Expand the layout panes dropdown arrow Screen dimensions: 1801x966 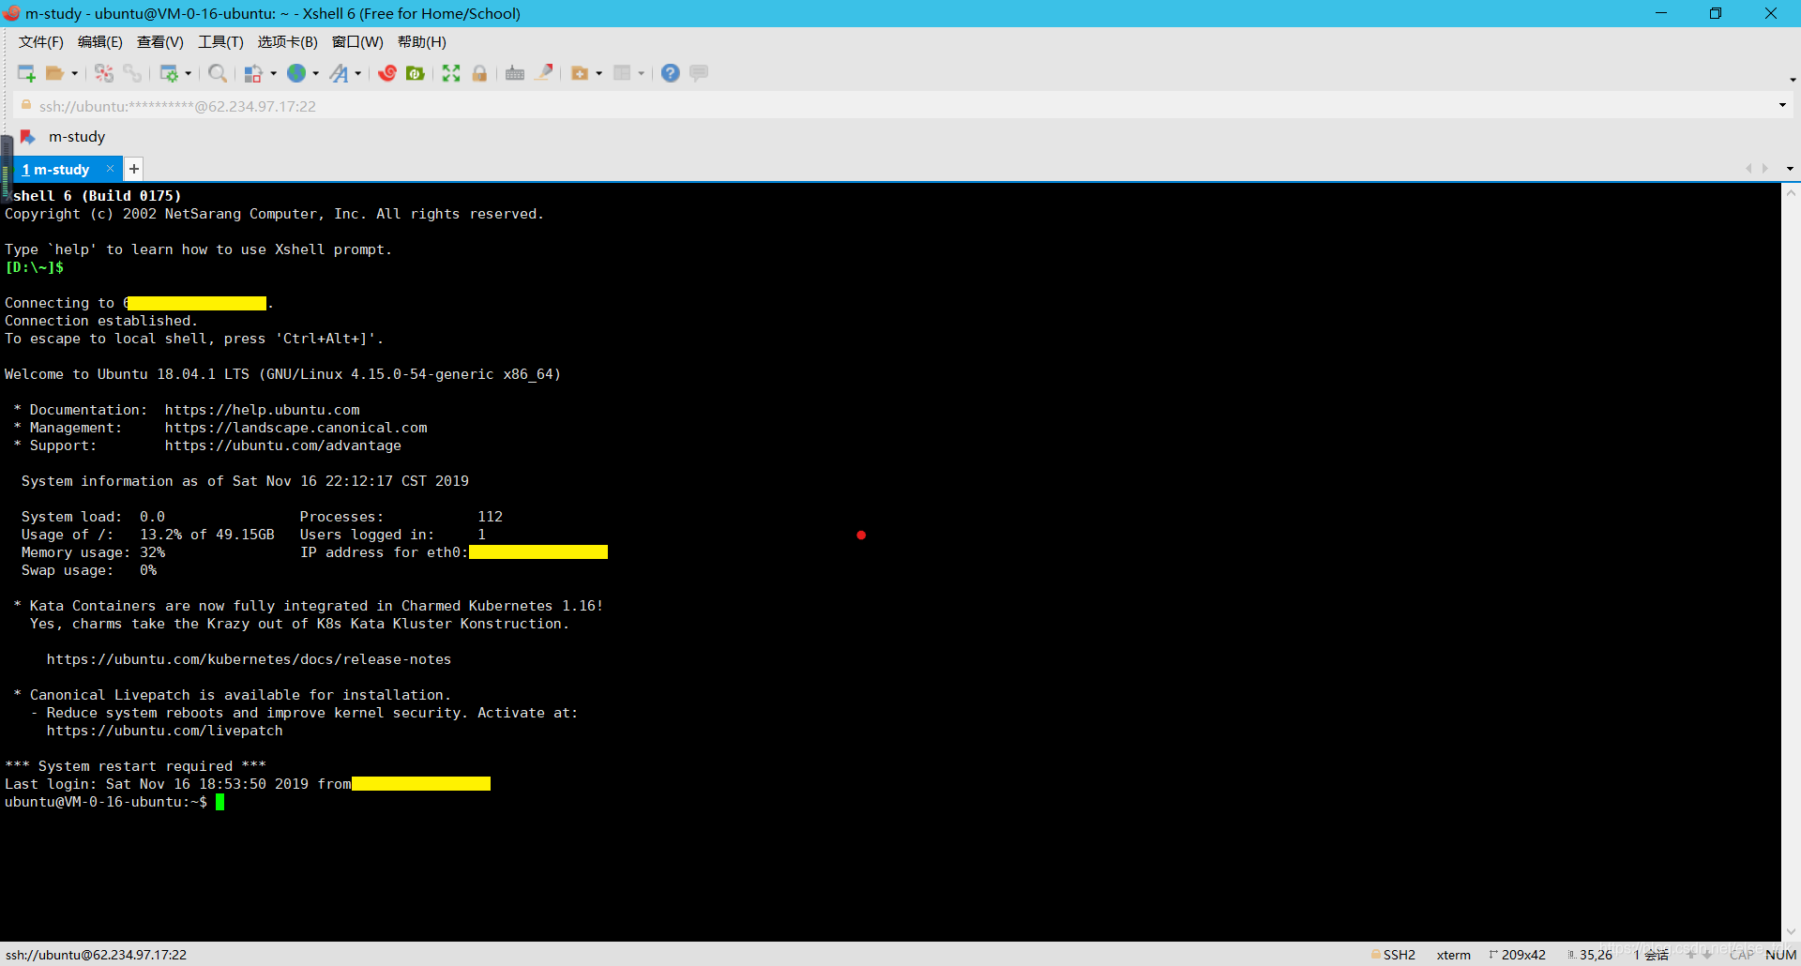(642, 73)
